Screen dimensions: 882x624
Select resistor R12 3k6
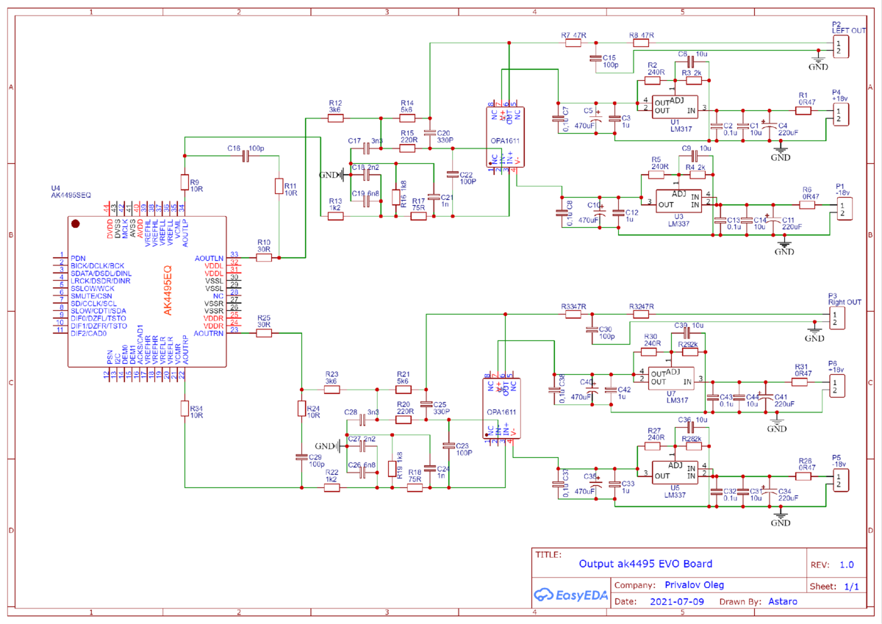335,118
